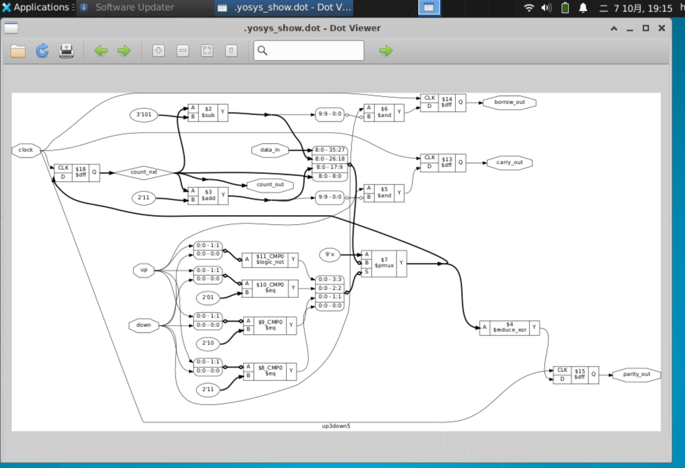Reload the graph with refresh icon
Viewport: 685px width, 468px height.
[x=42, y=51]
